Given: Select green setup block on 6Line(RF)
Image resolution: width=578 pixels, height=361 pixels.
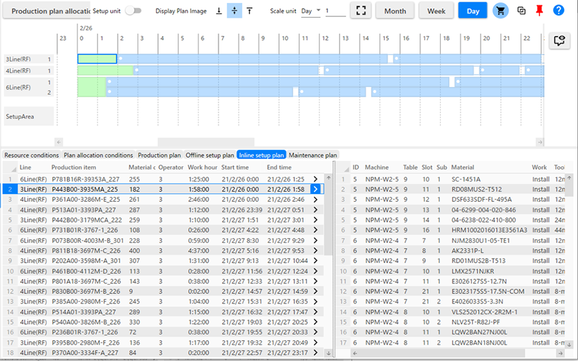Looking at the screenshot, I should 92,87.
